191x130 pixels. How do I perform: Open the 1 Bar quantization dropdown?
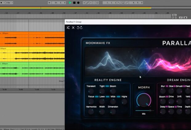9,3
